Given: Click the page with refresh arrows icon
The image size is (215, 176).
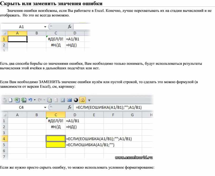Looking at the screenshot, I should (x=49, y=100).
